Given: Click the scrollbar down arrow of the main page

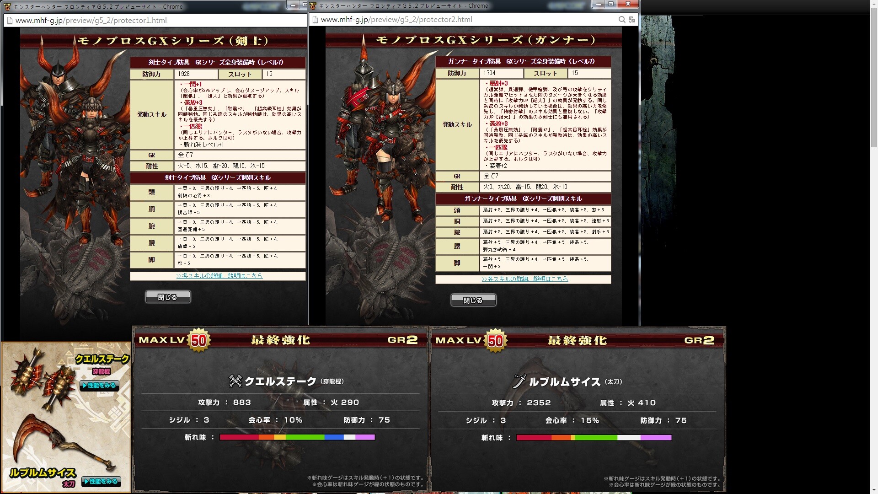Looking at the screenshot, I should [x=874, y=489].
